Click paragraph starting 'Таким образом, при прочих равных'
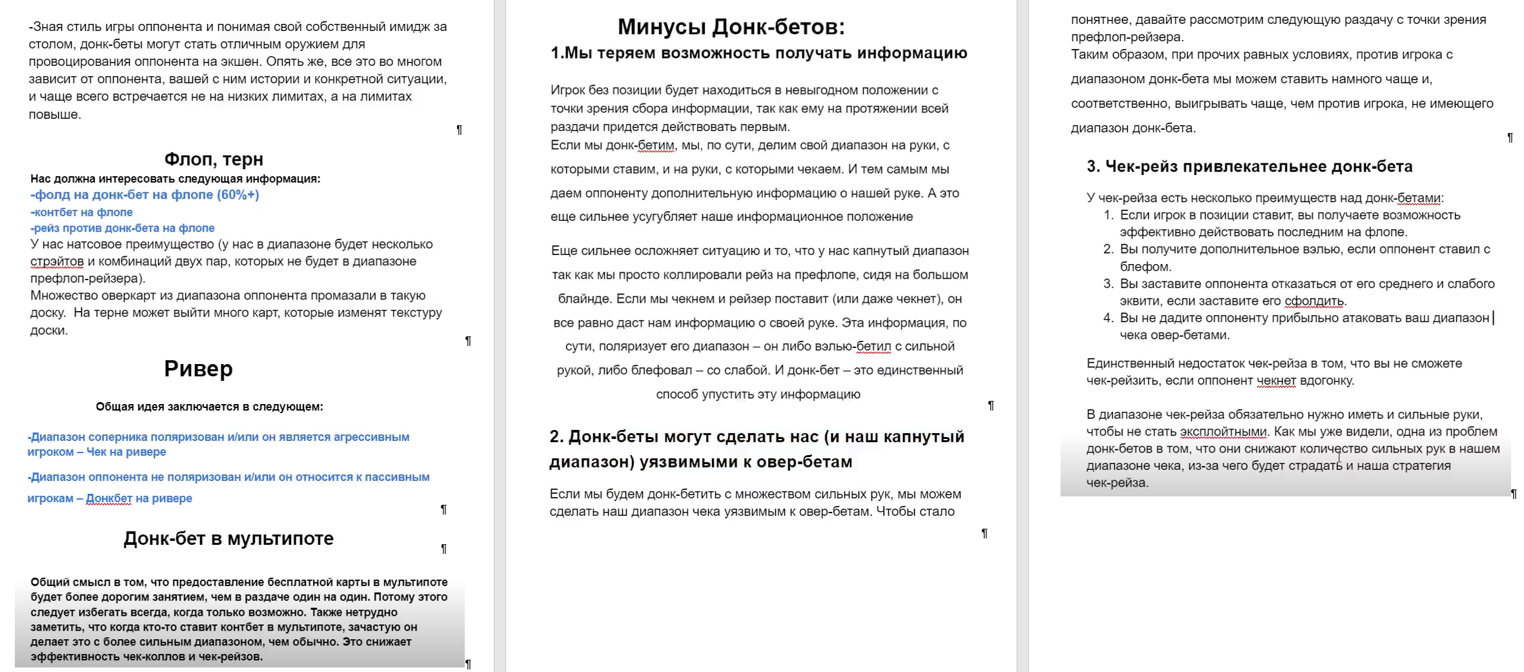Screen dimensions: 1524x672 (1282, 91)
